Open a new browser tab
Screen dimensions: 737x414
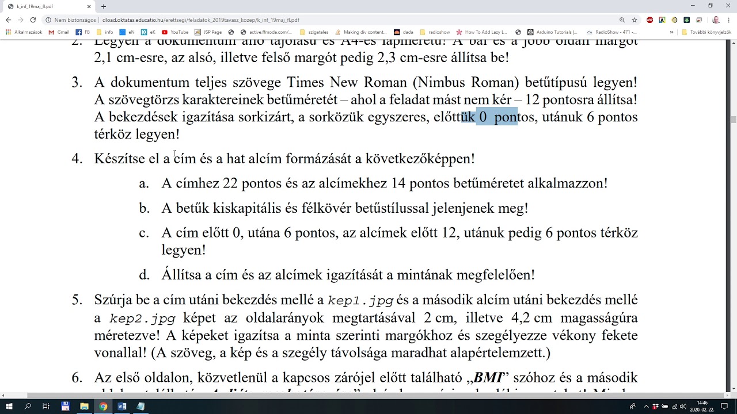click(104, 6)
